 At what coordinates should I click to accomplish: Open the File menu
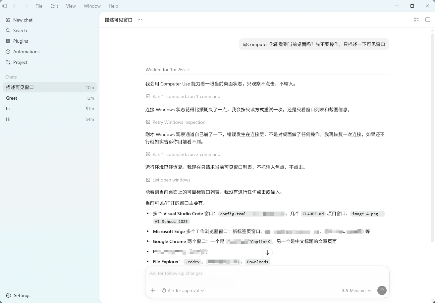[39, 6]
